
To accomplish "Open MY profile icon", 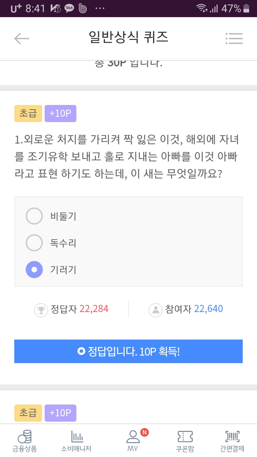I will pos(133,436).
